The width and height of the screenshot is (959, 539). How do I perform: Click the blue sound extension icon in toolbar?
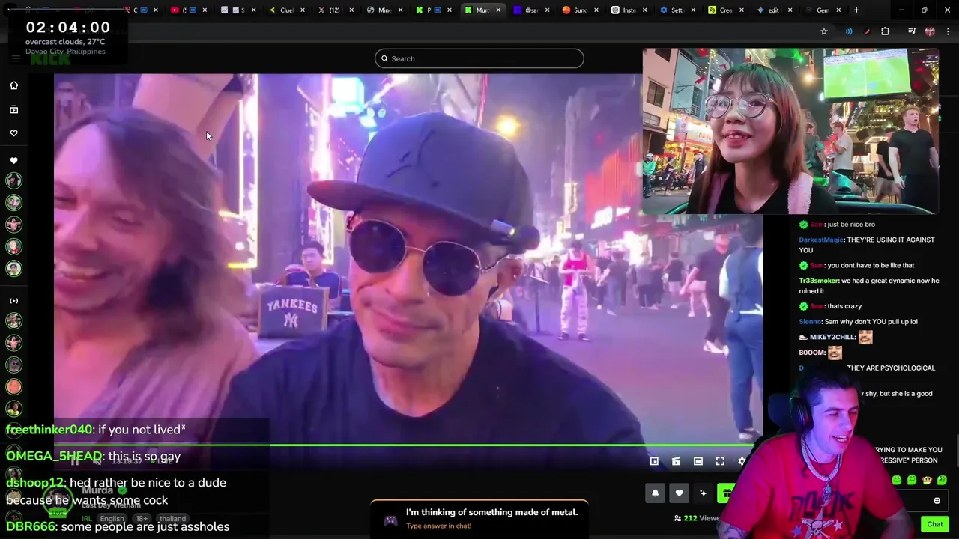(849, 31)
